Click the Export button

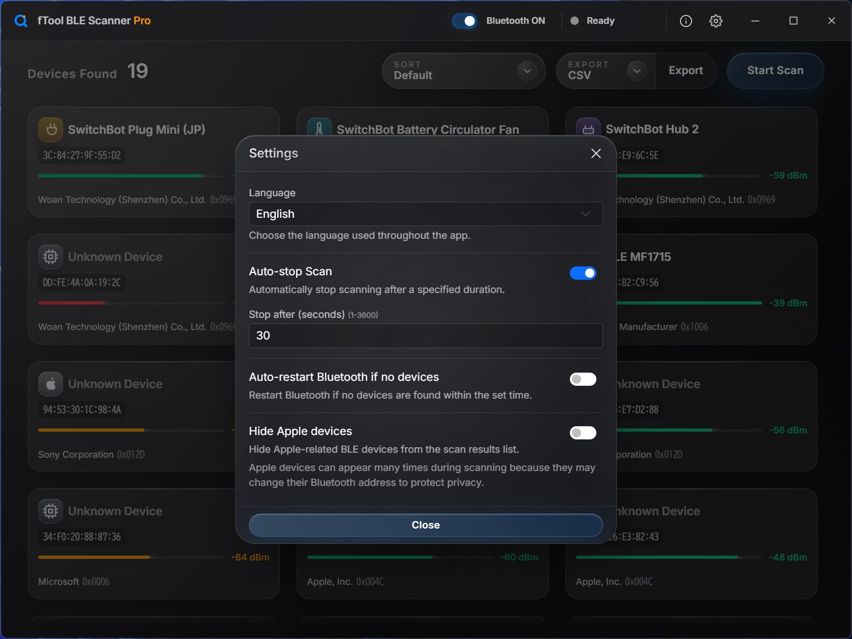coord(686,71)
